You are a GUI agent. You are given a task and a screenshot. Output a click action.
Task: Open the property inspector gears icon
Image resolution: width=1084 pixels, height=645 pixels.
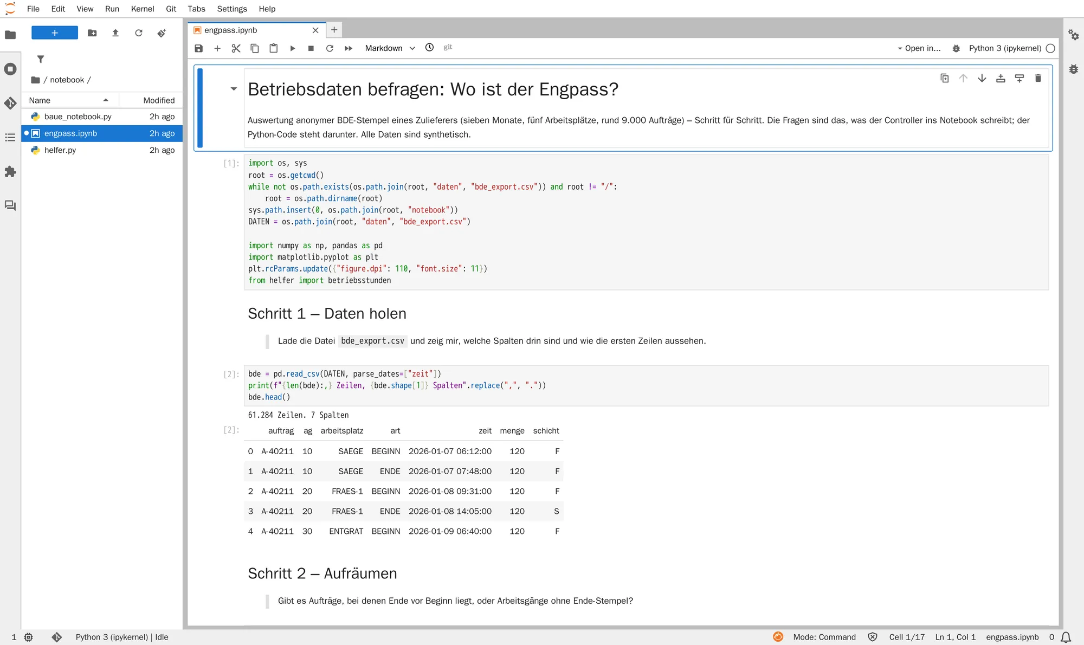point(1074,35)
